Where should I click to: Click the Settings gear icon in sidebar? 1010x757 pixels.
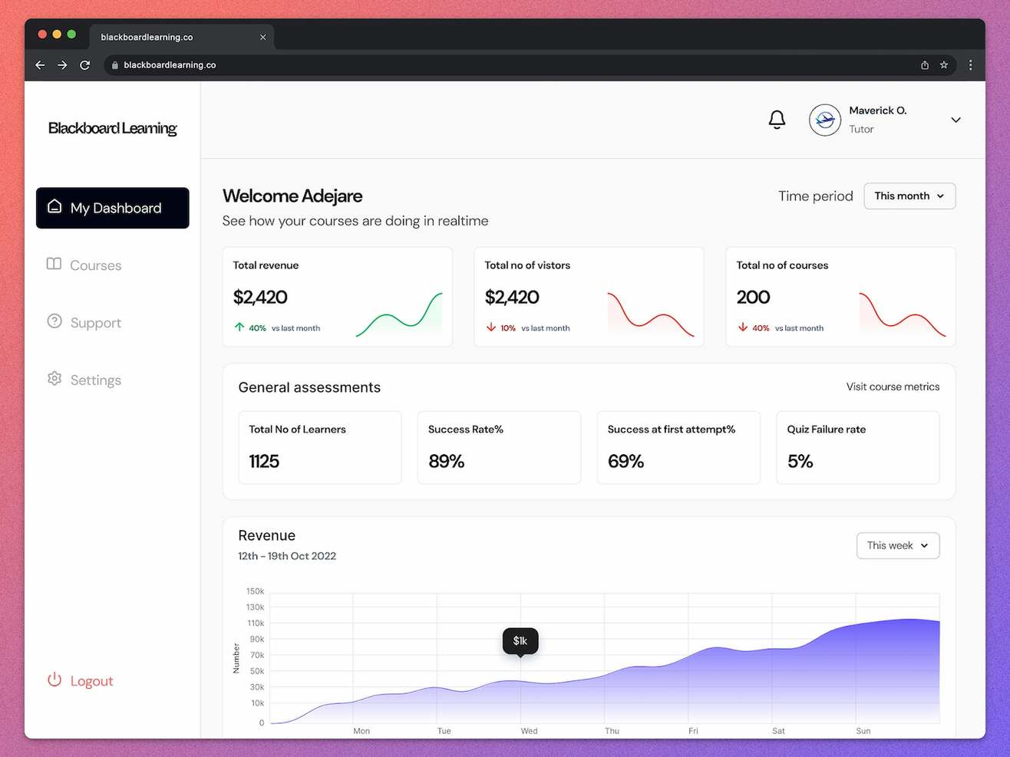point(54,379)
